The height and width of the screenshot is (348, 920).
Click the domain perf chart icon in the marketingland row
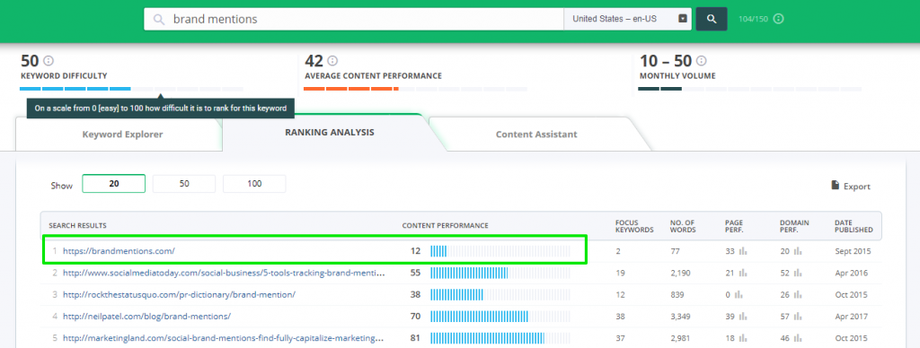(x=798, y=338)
